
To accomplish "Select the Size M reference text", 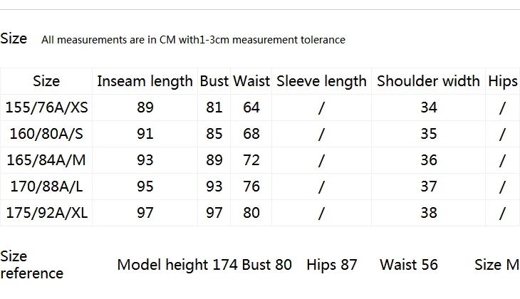I will 496,265.
